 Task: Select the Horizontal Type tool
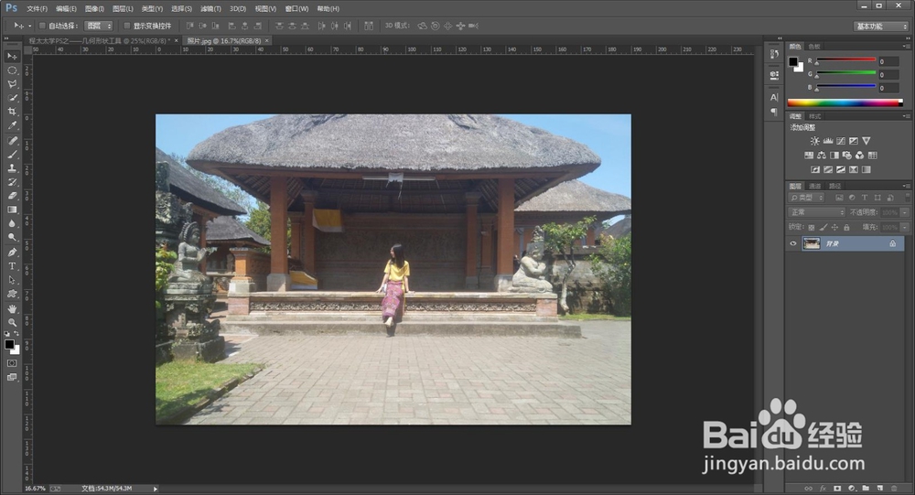(12, 266)
